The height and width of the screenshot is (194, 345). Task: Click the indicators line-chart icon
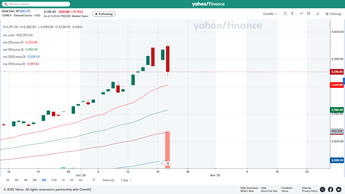(302, 13)
